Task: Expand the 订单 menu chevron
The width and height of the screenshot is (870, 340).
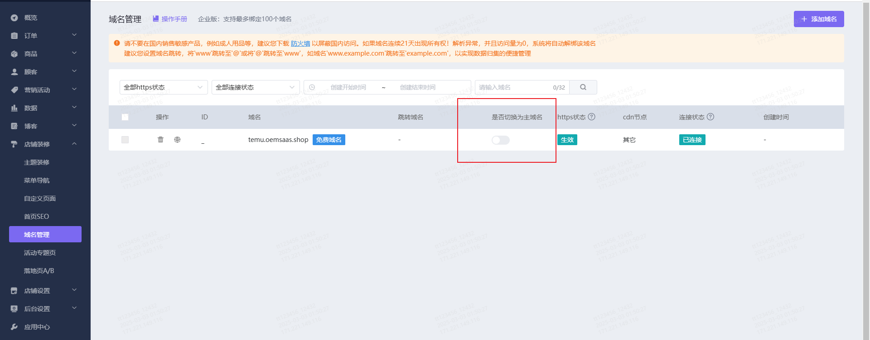Action: click(x=74, y=35)
